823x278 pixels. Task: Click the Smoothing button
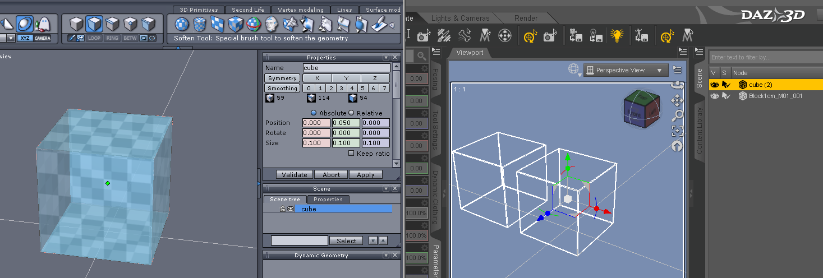tap(283, 88)
